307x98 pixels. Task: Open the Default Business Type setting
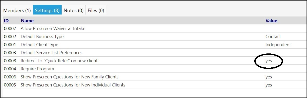click(x=155, y=37)
